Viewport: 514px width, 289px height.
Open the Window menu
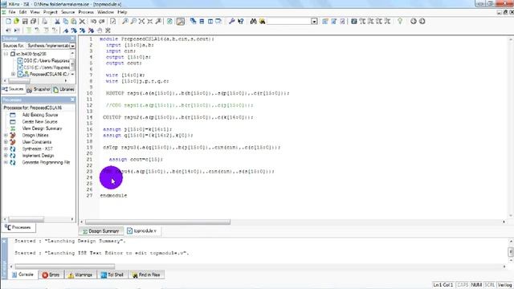105,12
